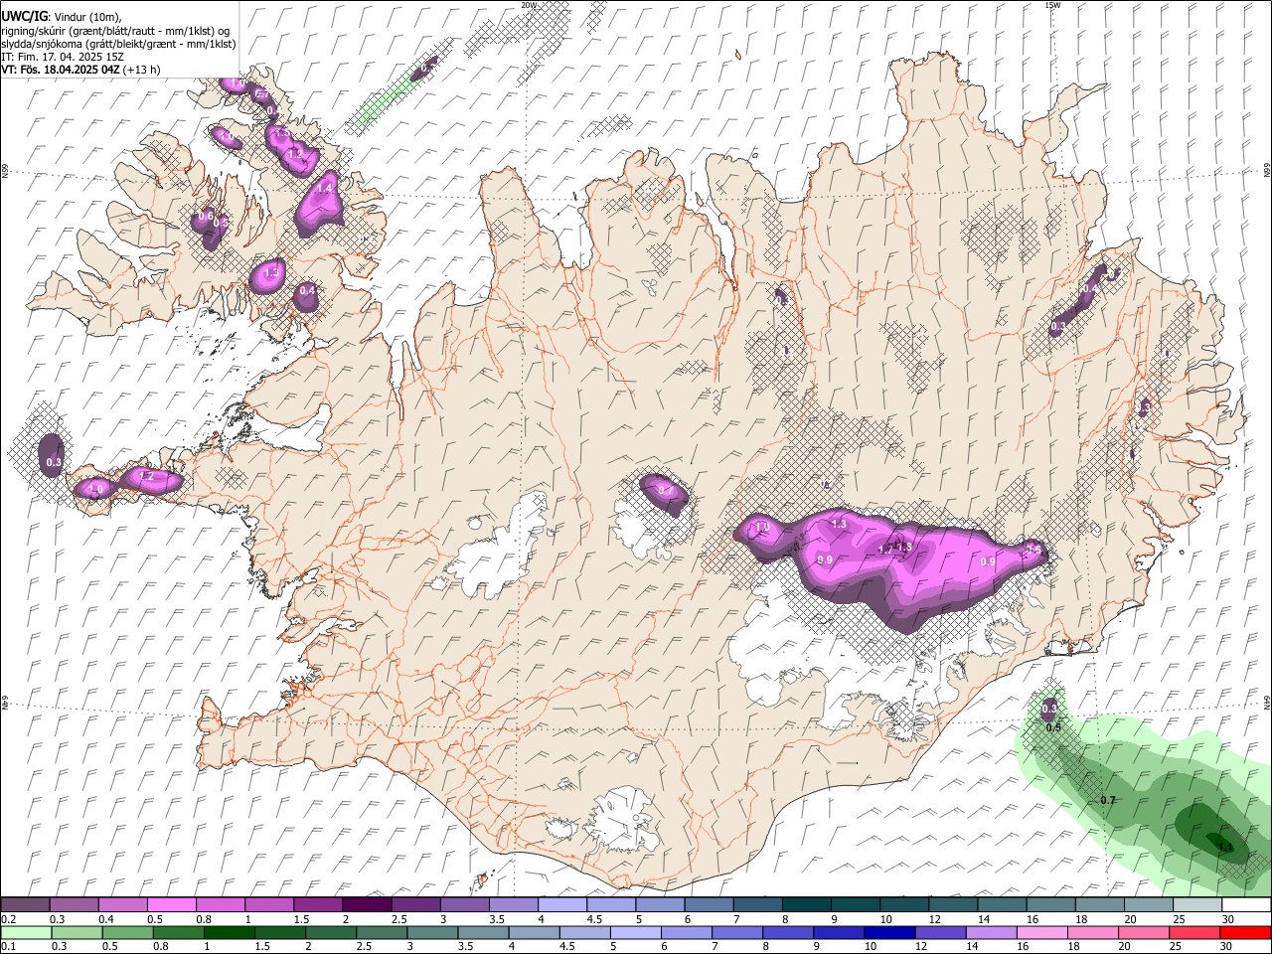The width and height of the screenshot is (1272, 954).
Task: Select the upper legend swatch starting at 8
Action: (x=806, y=905)
